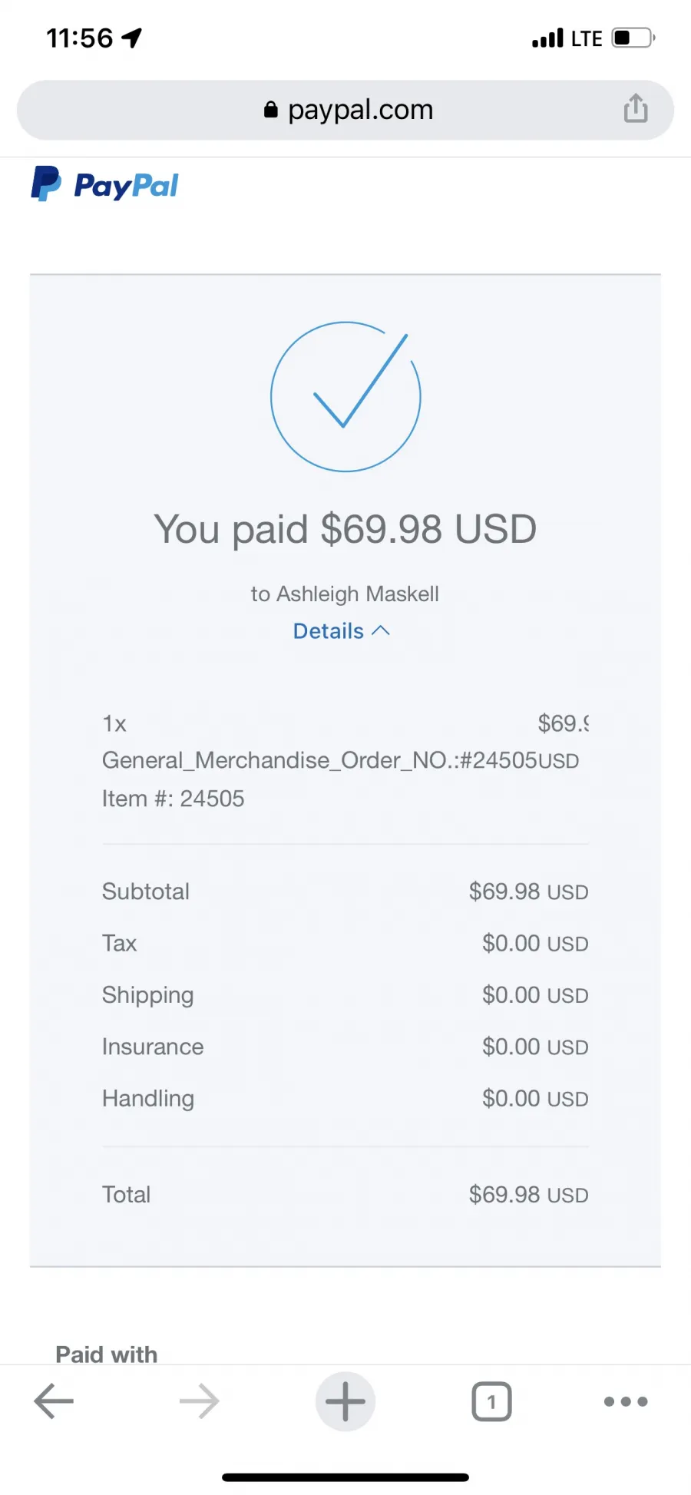
Task: Tap the chevron next to Details
Action: (x=381, y=630)
